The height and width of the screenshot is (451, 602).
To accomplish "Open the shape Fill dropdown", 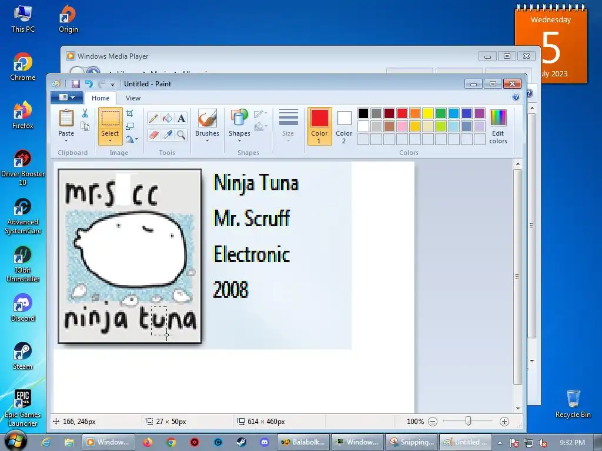I will (260, 126).
